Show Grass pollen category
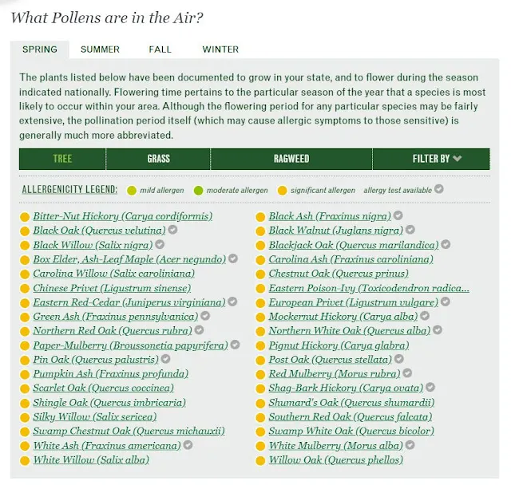 158,159
